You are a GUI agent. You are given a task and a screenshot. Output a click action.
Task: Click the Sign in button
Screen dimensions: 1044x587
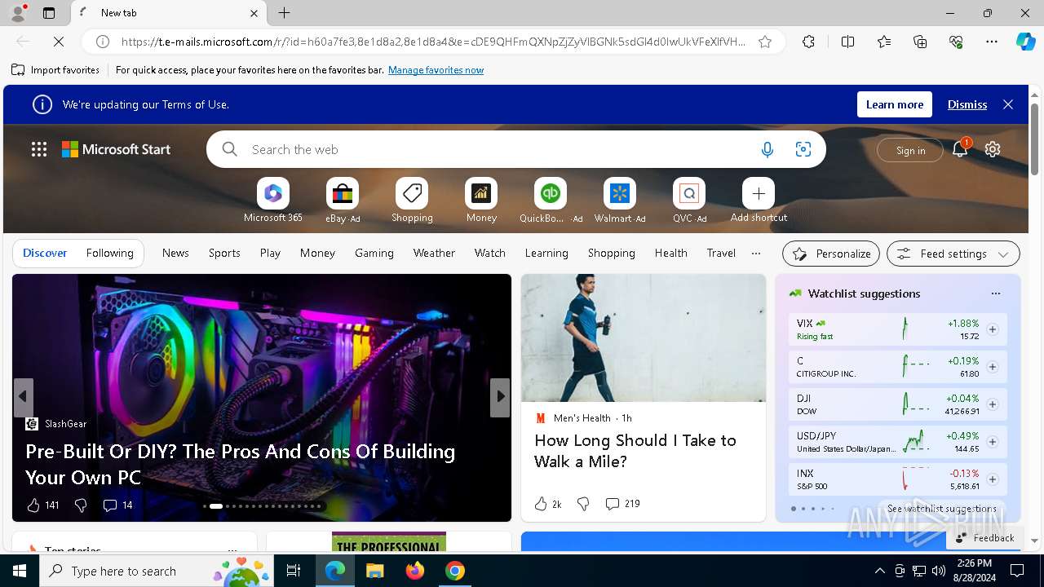point(910,150)
